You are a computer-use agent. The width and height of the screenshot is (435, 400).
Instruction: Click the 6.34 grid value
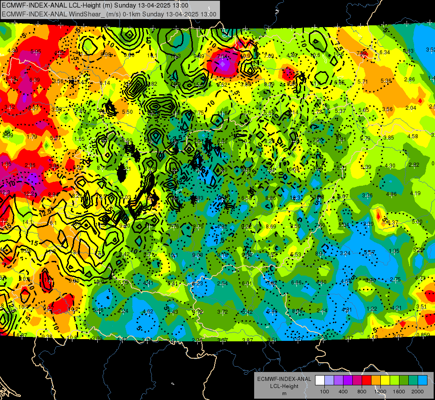tap(385, 52)
